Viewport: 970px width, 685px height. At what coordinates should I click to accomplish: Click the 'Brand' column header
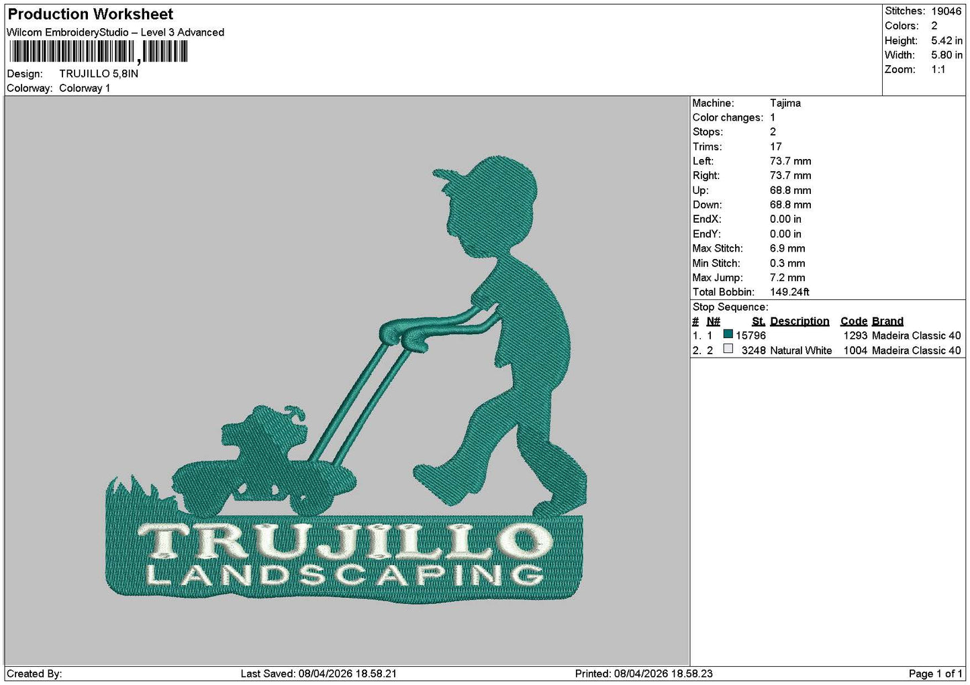click(887, 321)
